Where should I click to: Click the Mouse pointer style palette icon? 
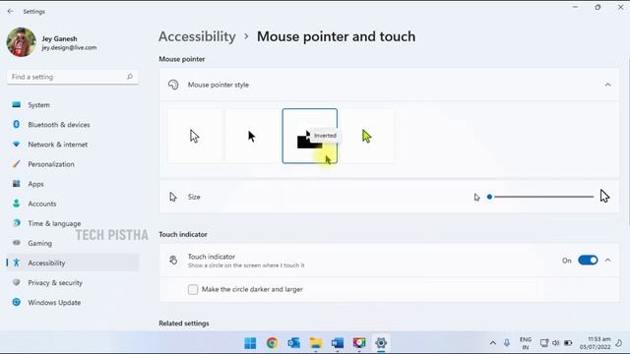(x=173, y=85)
